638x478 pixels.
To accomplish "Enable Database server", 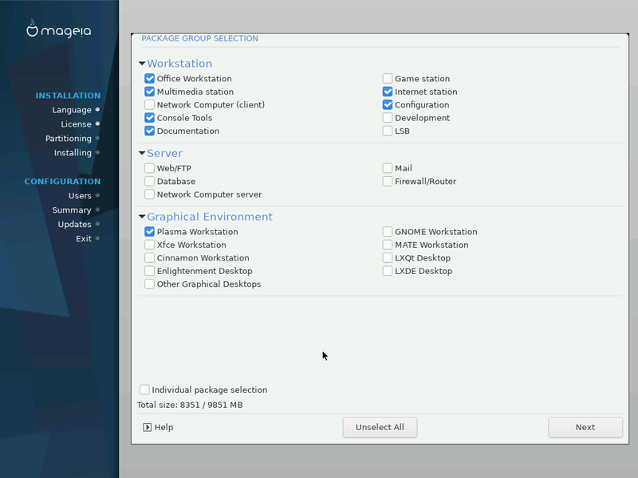I will [x=149, y=182].
